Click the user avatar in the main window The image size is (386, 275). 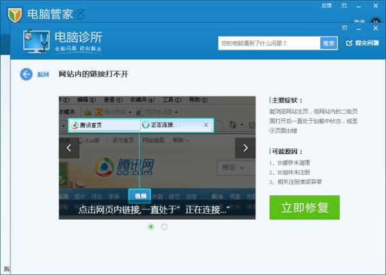pyautogui.click(x=377, y=20)
